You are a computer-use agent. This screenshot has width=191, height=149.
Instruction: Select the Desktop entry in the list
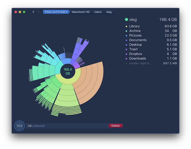135,45
